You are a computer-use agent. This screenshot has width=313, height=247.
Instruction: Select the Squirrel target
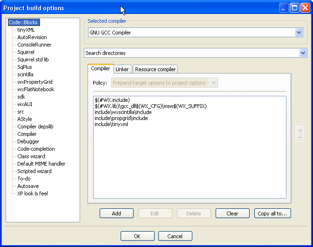click(x=26, y=52)
